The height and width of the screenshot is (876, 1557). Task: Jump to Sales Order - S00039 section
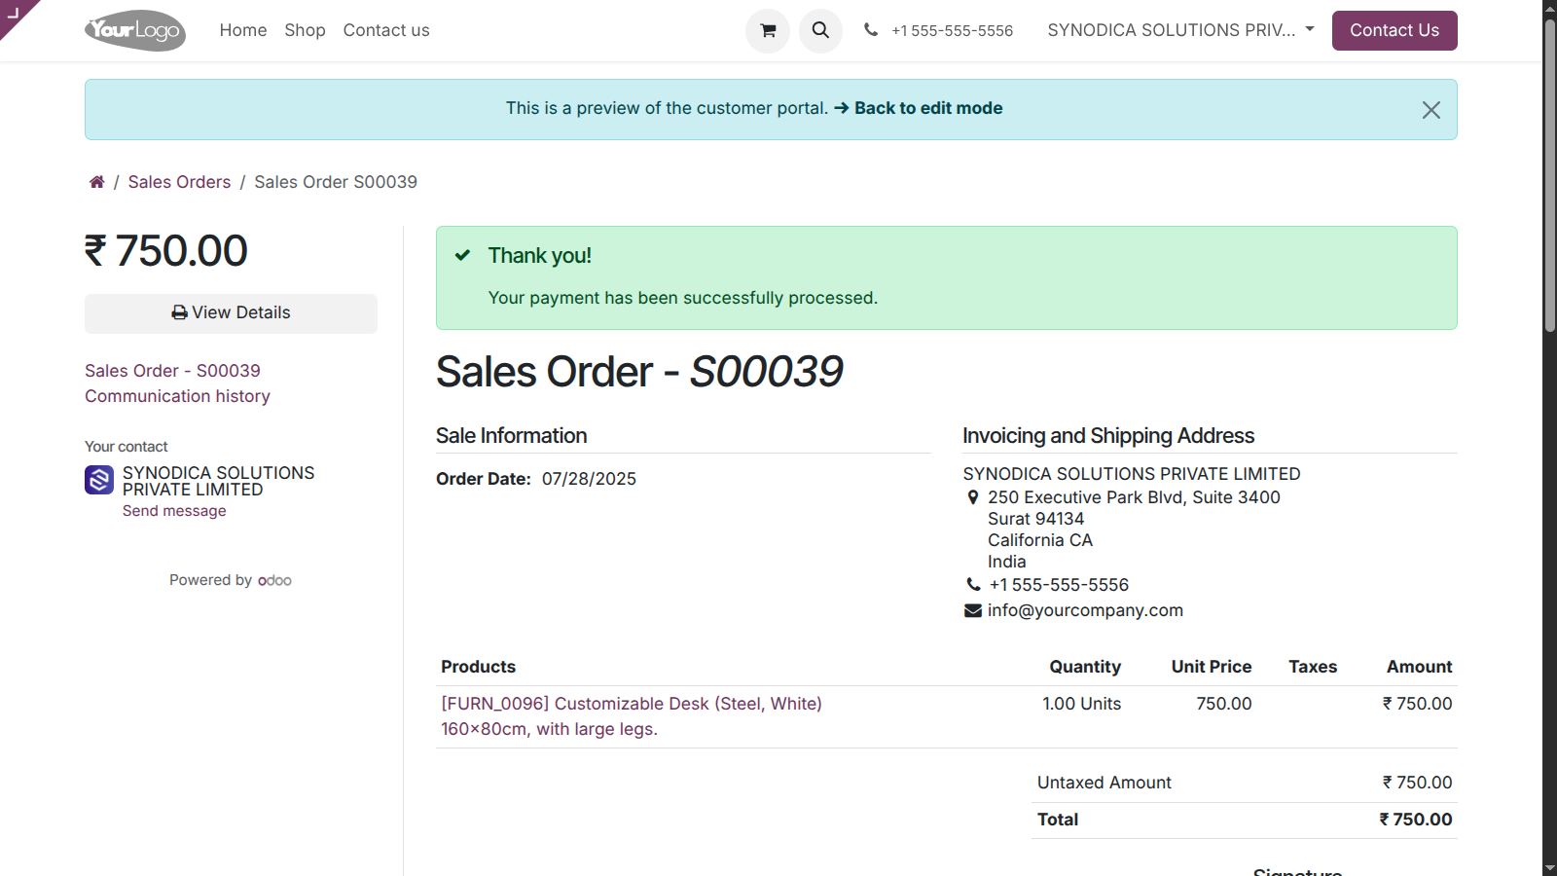172,371
